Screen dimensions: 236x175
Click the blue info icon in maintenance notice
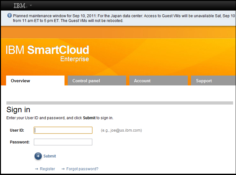click(10, 16)
